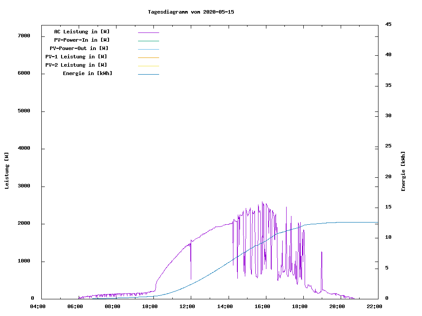Image resolution: width=422 pixels, height=316 pixels.
Task: Click the left axis title Leistung [W]
Action: 7,171
